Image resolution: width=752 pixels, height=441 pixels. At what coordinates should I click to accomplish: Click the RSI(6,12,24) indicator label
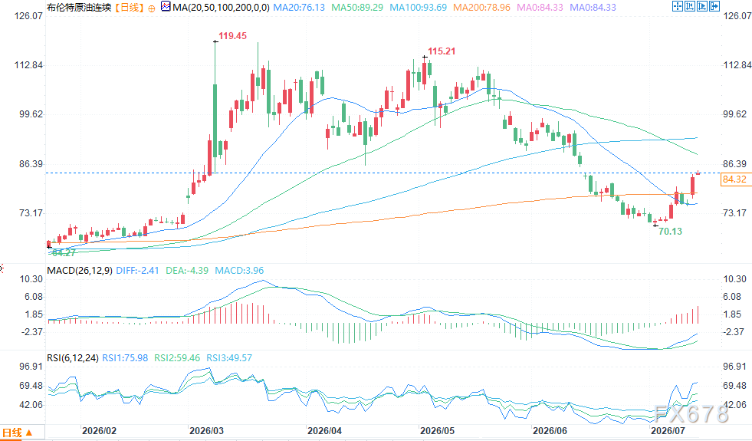click(x=72, y=357)
